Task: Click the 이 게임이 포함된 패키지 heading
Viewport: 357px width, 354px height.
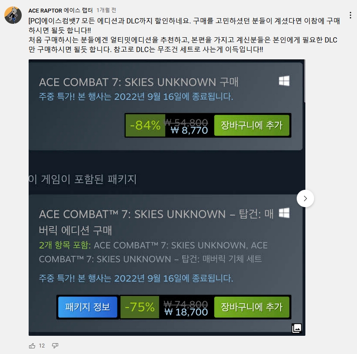Action: 83,179
